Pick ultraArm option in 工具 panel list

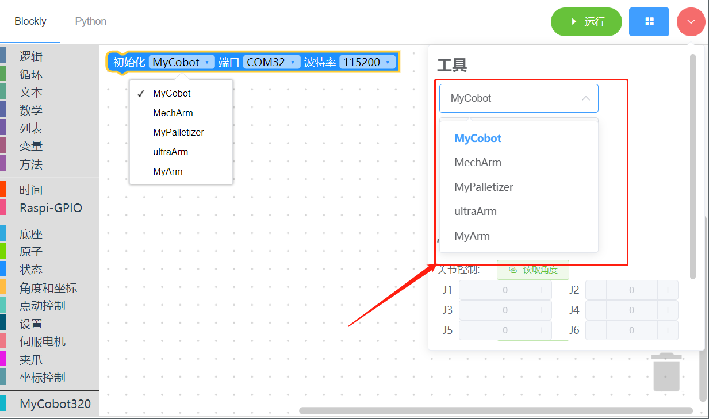click(519, 211)
